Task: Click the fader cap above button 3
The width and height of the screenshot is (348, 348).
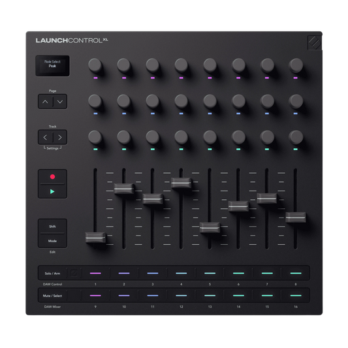Action: (153, 199)
